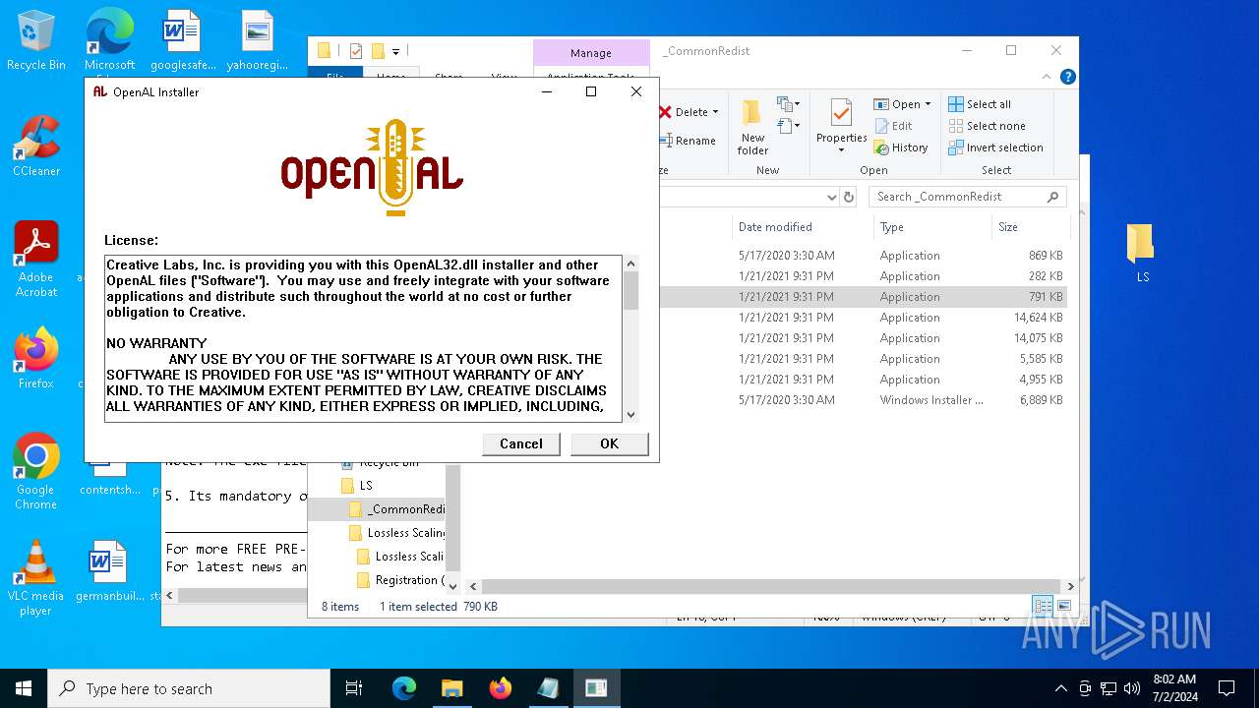Select the 869 KB application row
Screen dimensions: 1259x708
[864, 256]
